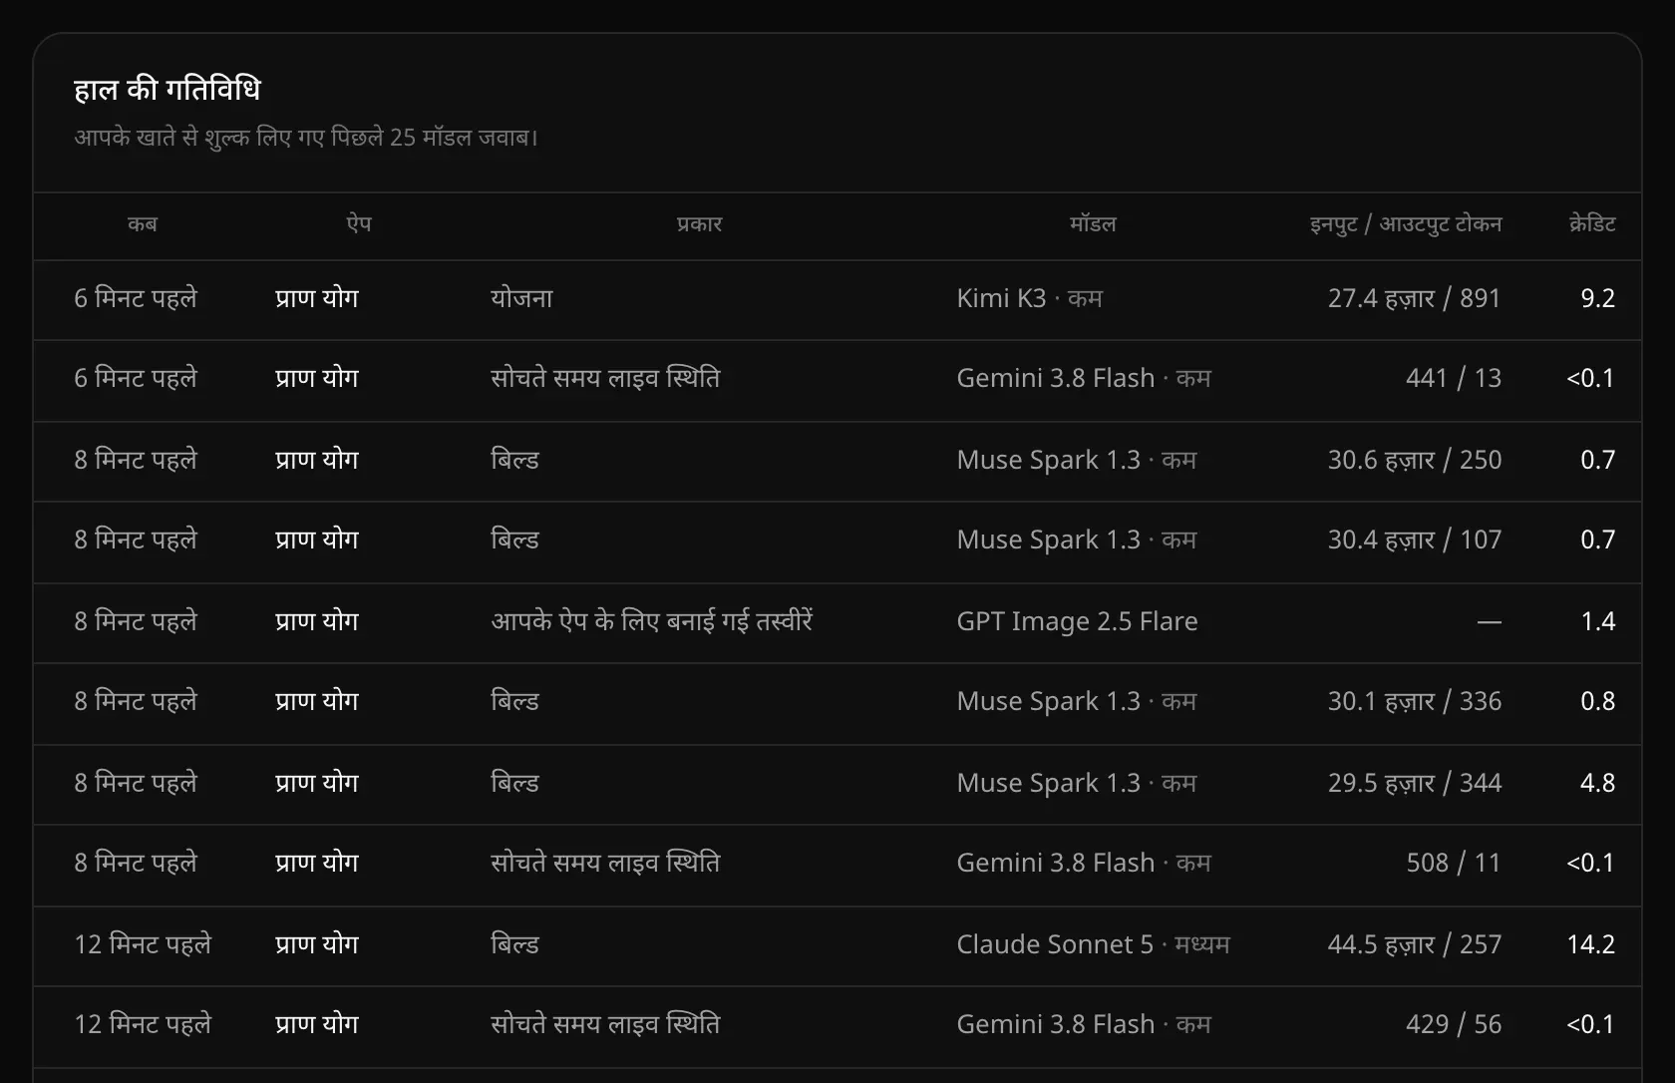The height and width of the screenshot is (1083, 1675).
Task: Click 'प्राण योग' in the Kimi K3 row
Action: tap(316, 298)
